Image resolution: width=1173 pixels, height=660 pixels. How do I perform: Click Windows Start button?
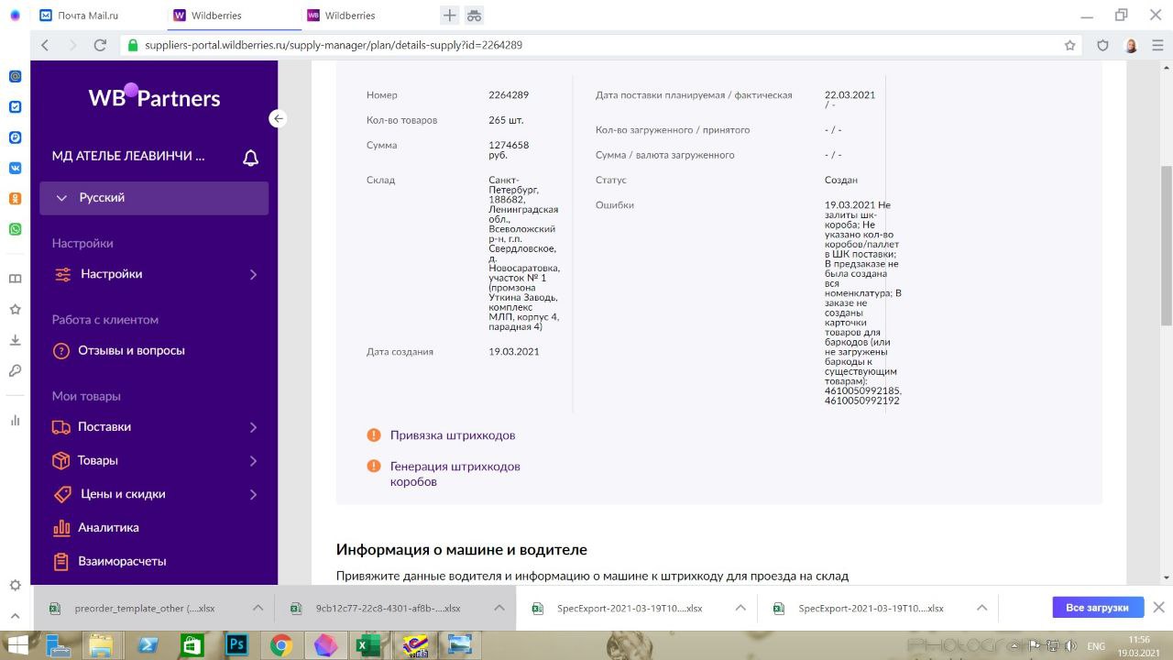[16, 645]
